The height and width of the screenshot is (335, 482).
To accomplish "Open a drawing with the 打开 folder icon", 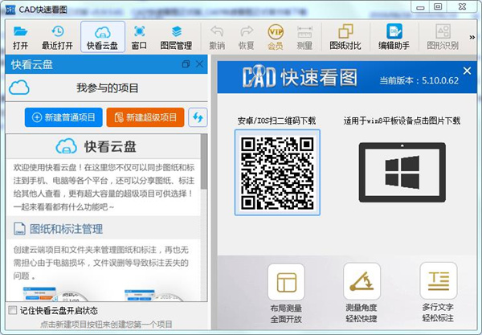I will (20, 37).
